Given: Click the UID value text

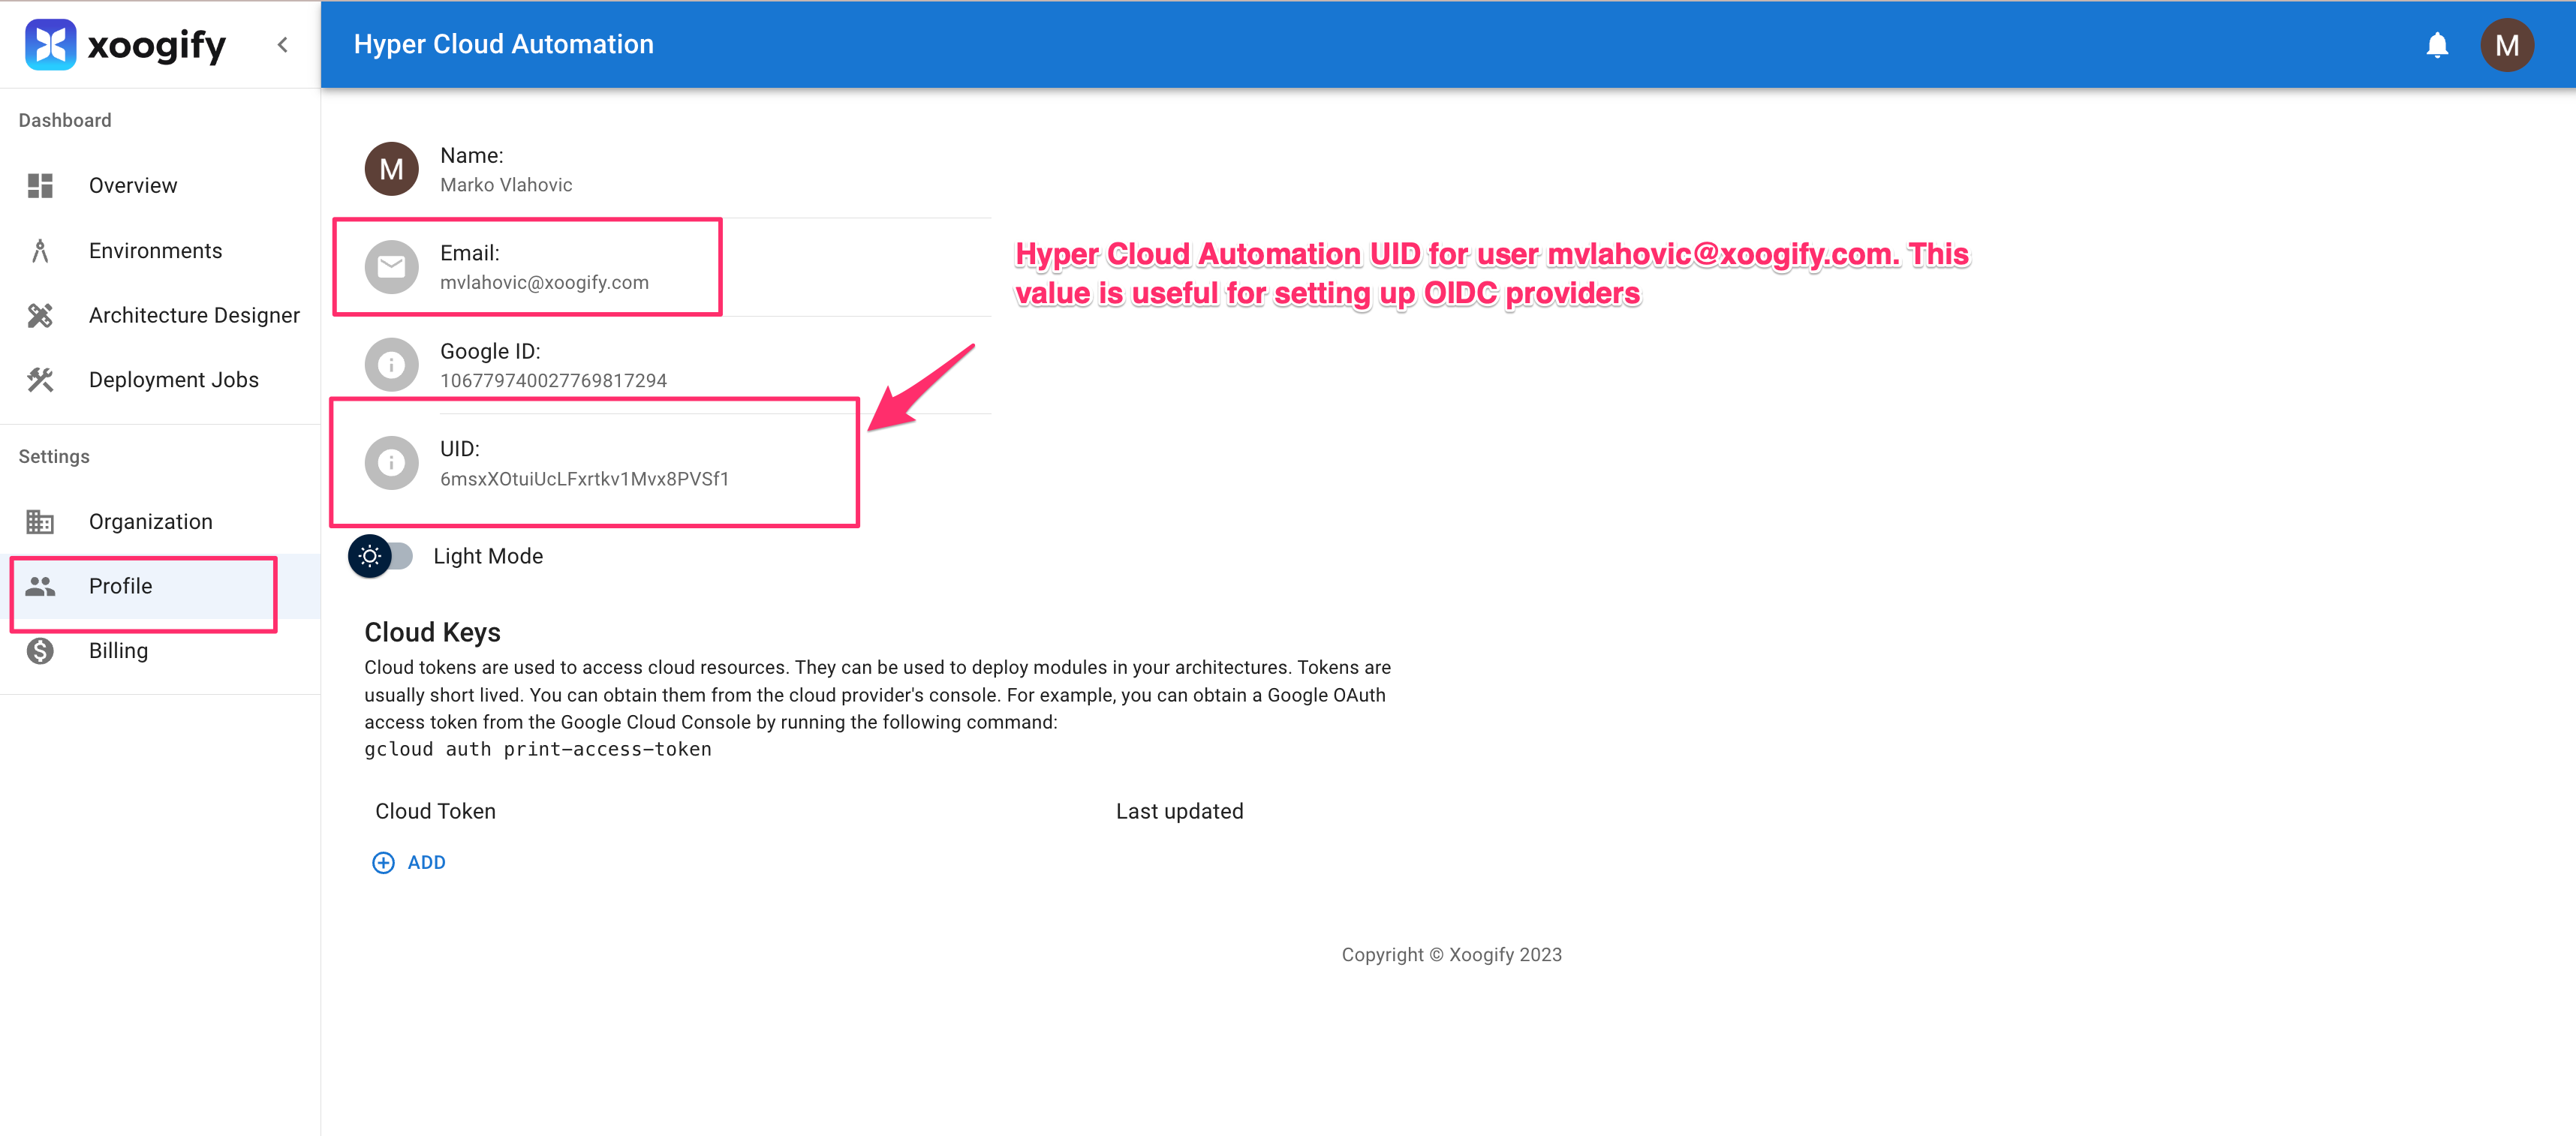Looking at the screenshot, I should coord(584,479).
